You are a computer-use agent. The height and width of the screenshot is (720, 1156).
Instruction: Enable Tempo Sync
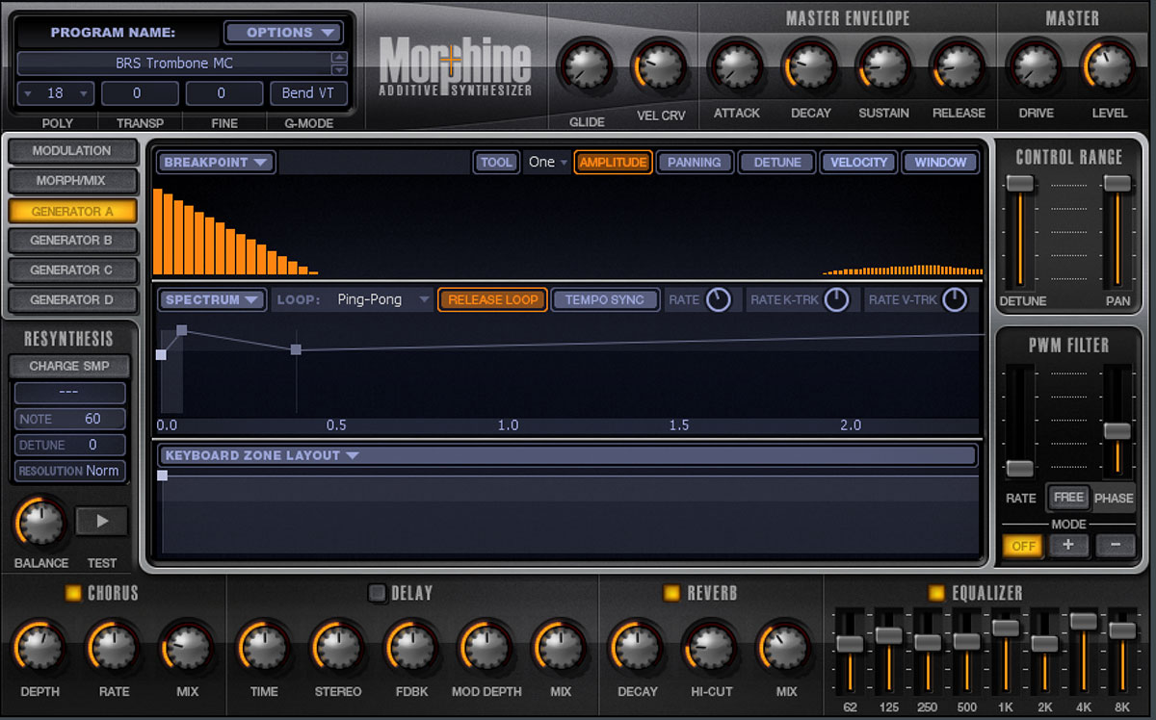(x=605, y=299)
